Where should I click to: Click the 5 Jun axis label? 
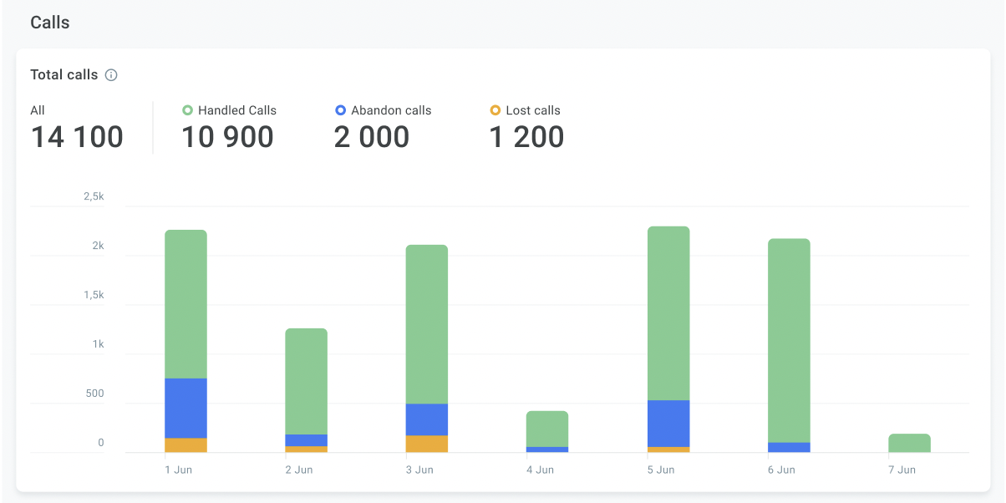click(x=660, y=470)
